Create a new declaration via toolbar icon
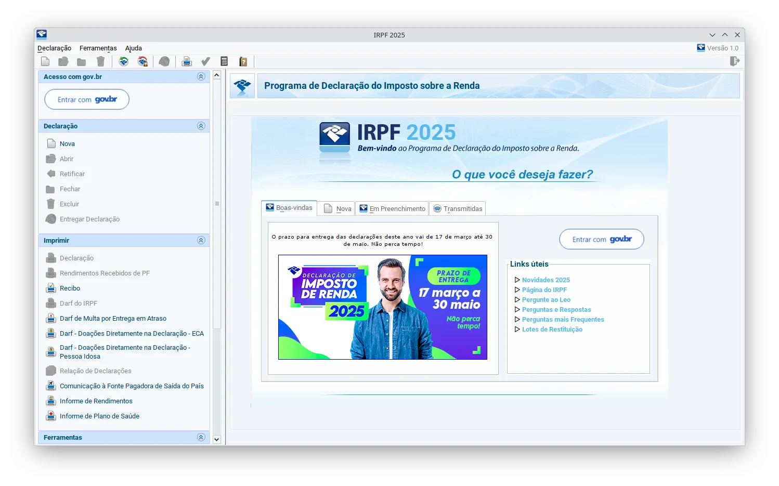779x486 pixels. pos(45,61)
